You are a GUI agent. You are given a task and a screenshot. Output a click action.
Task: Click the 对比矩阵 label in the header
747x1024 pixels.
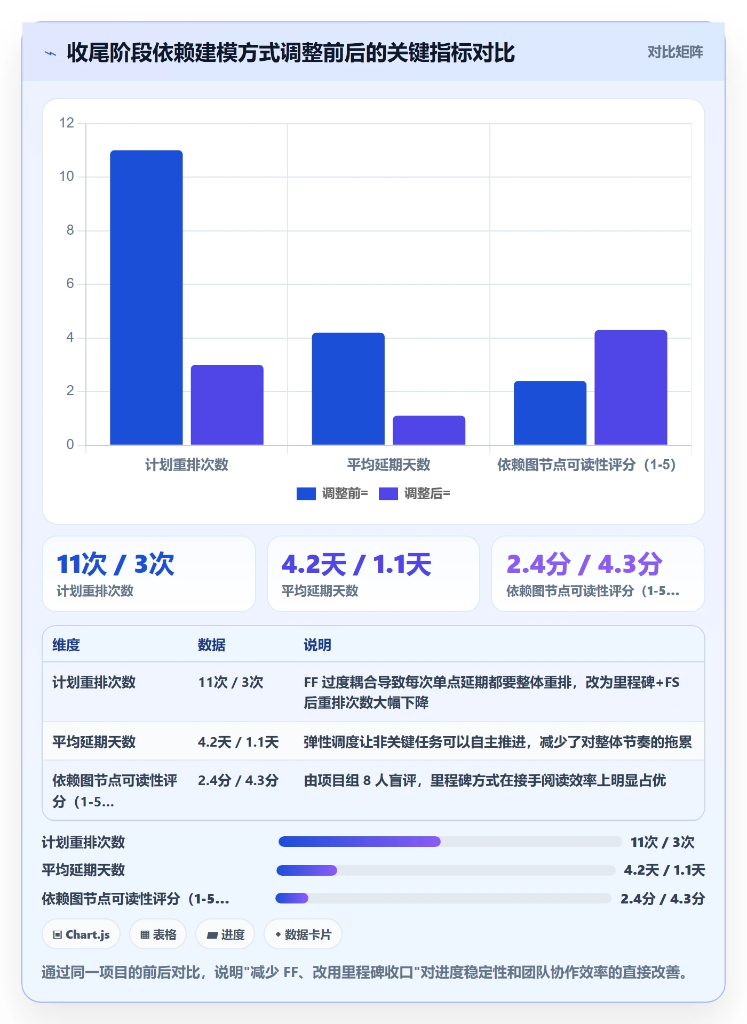tap(675, 52)
